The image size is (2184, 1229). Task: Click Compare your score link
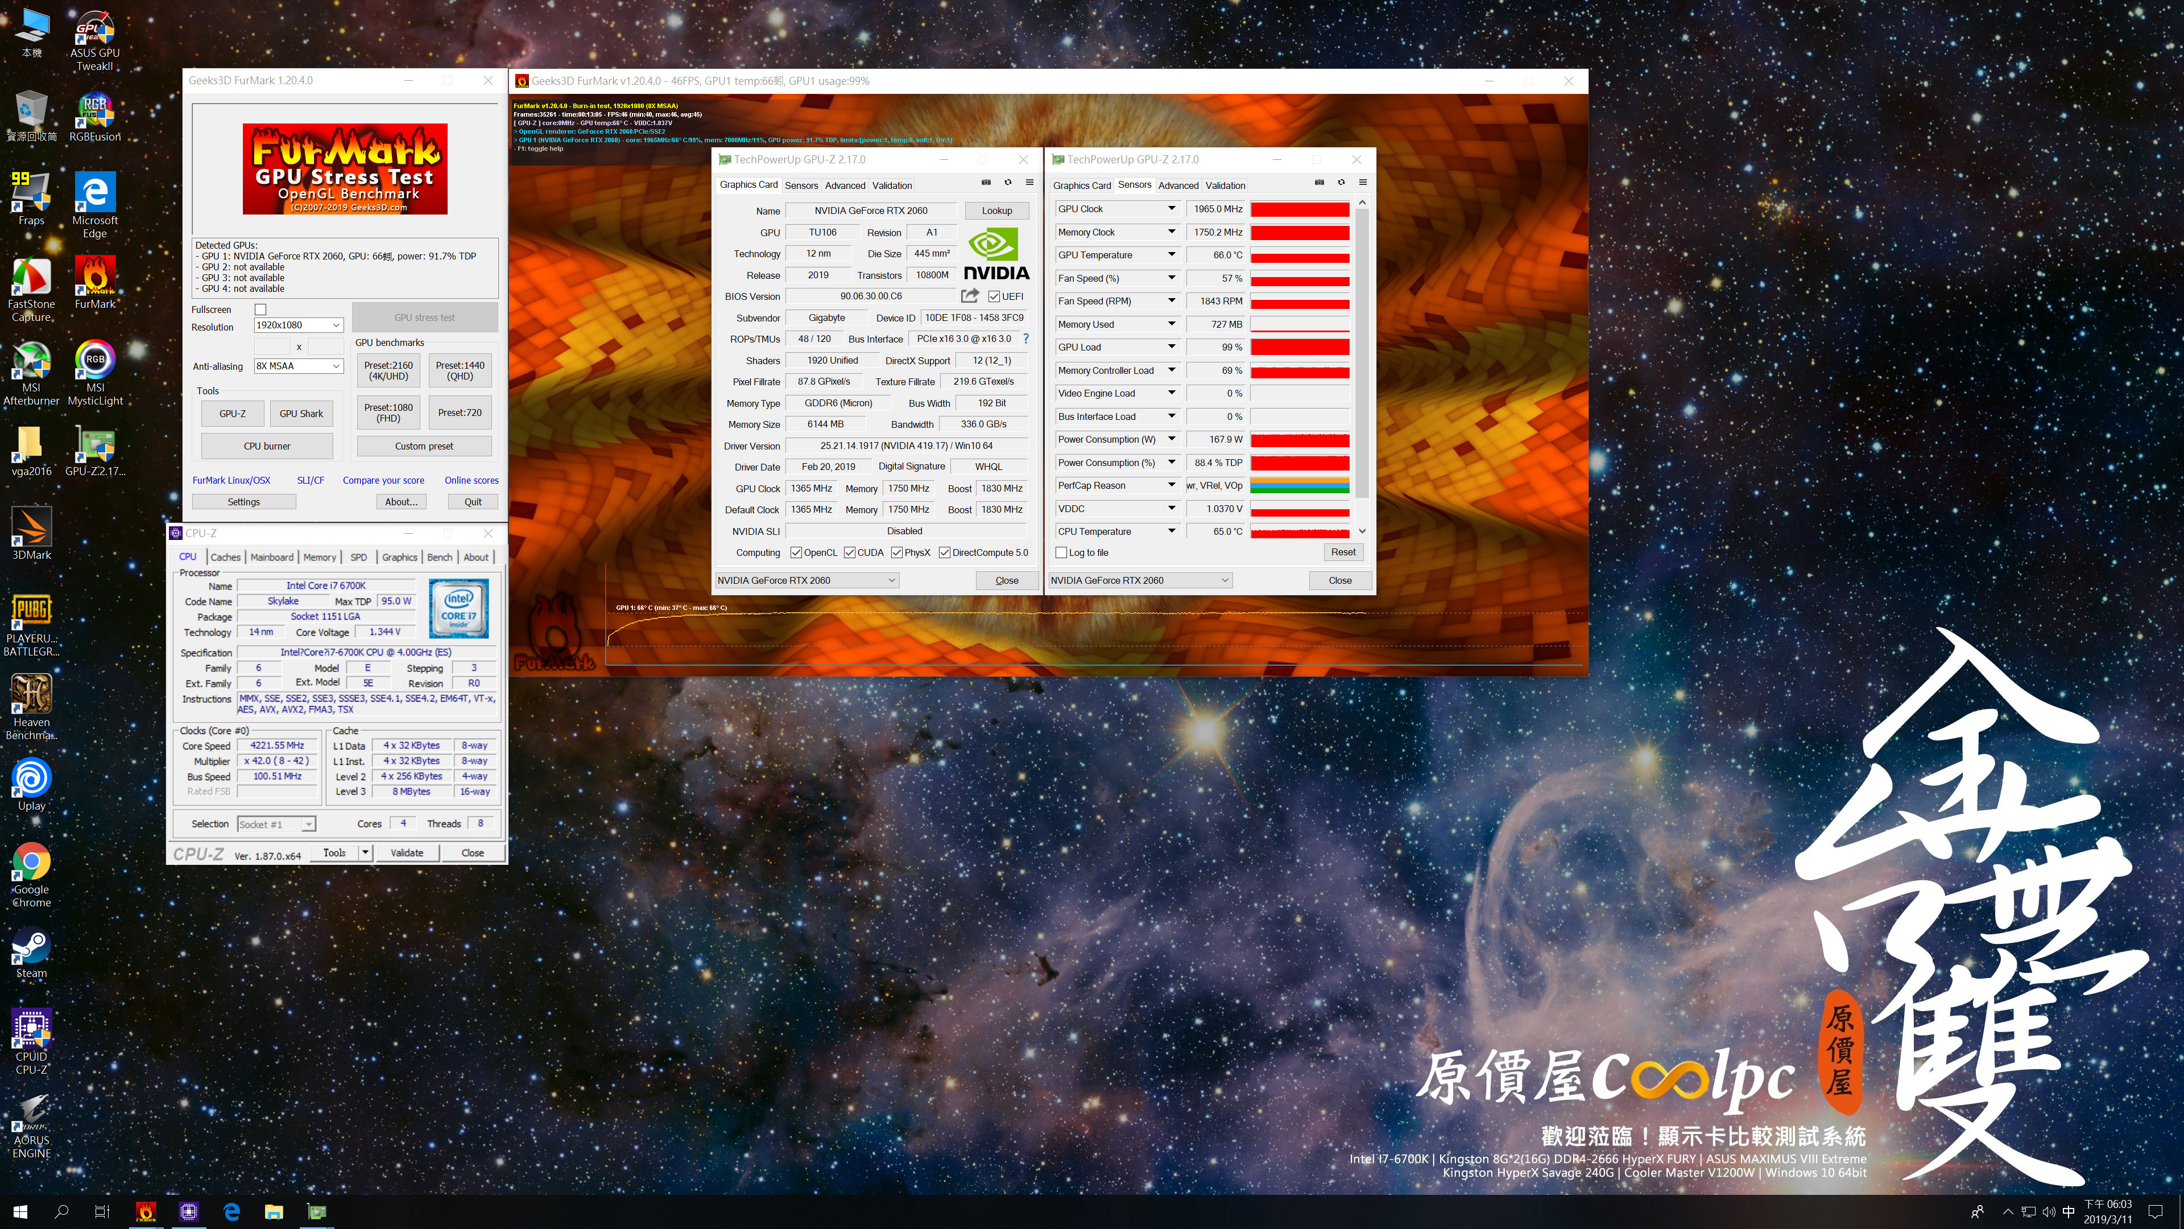pos(383,480)
